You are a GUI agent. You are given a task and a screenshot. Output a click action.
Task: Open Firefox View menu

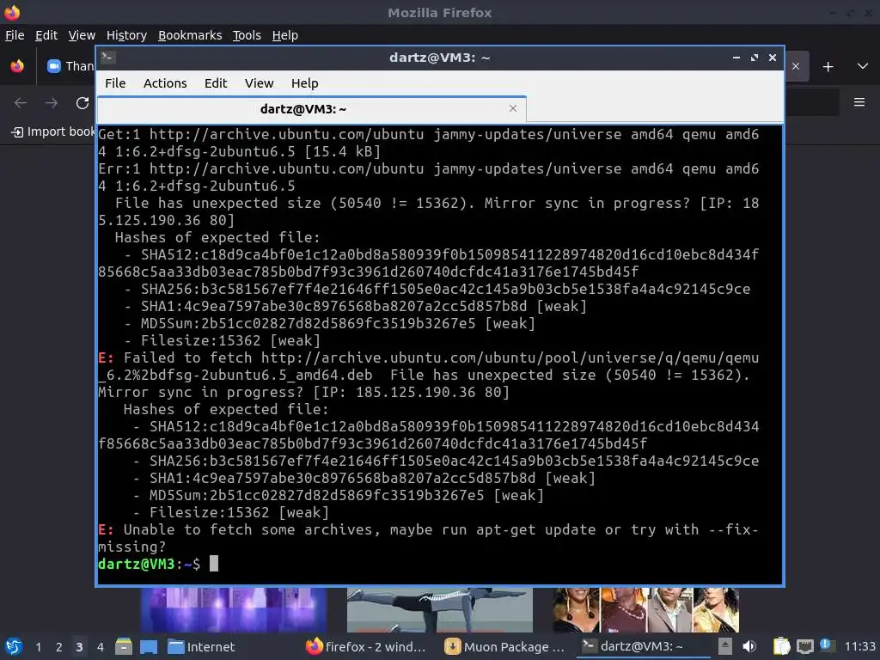tap(82, 35)
